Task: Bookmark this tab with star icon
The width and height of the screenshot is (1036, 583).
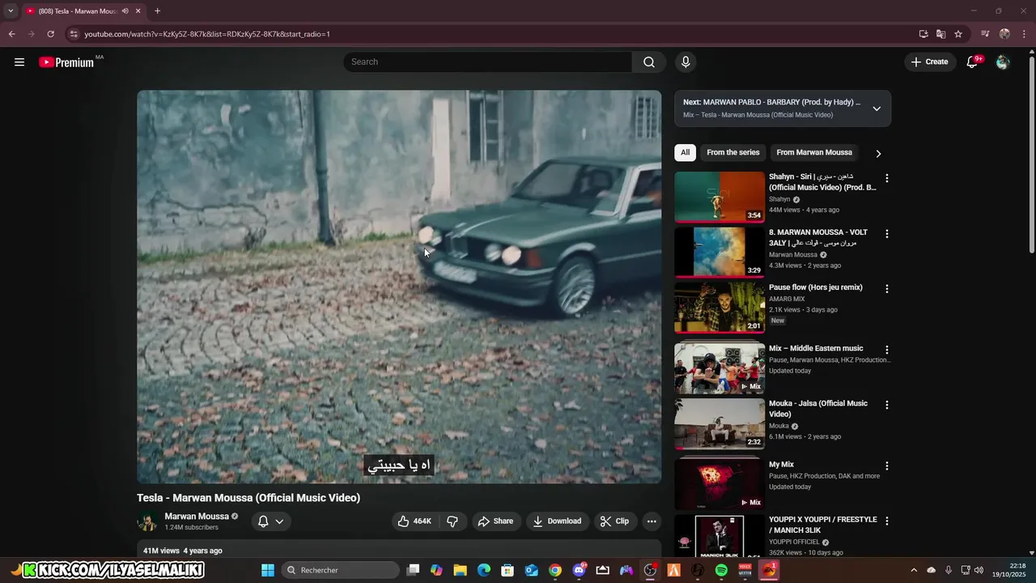Action: 958,34
